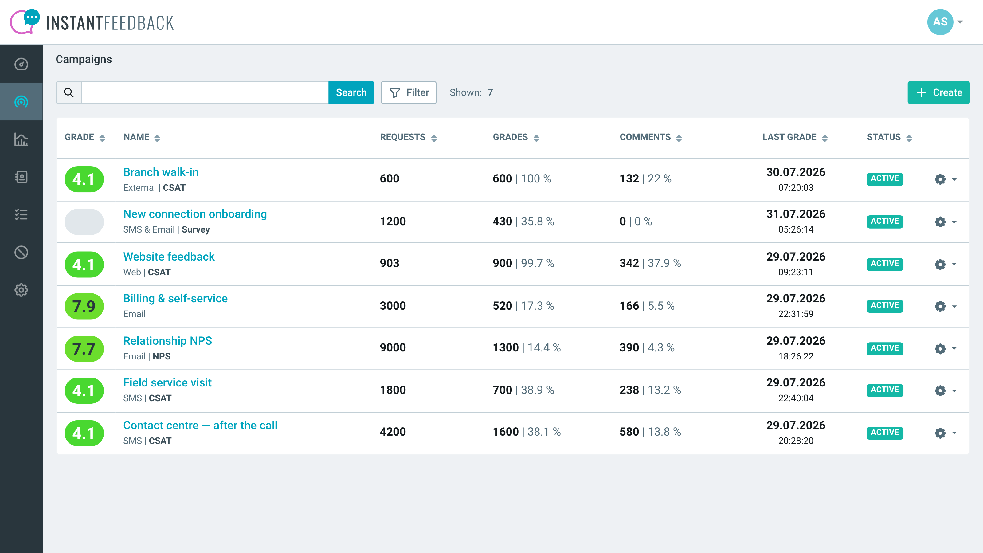Open Contact centre — after the call link
This screenshot has height=553, width=983.
click(x=200, y=425)
